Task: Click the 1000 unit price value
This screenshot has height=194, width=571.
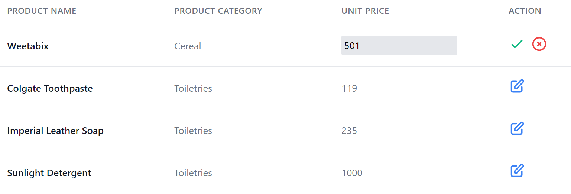Action: pyautogui.click(x=352, y=173)
